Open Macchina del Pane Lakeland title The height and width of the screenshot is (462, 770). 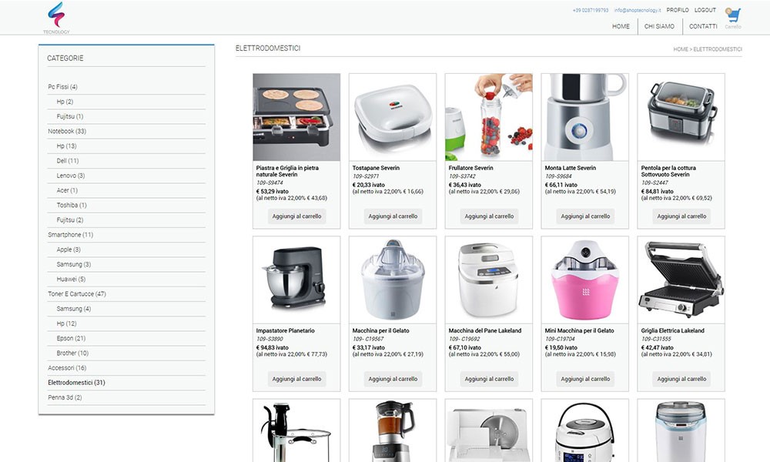485,331
